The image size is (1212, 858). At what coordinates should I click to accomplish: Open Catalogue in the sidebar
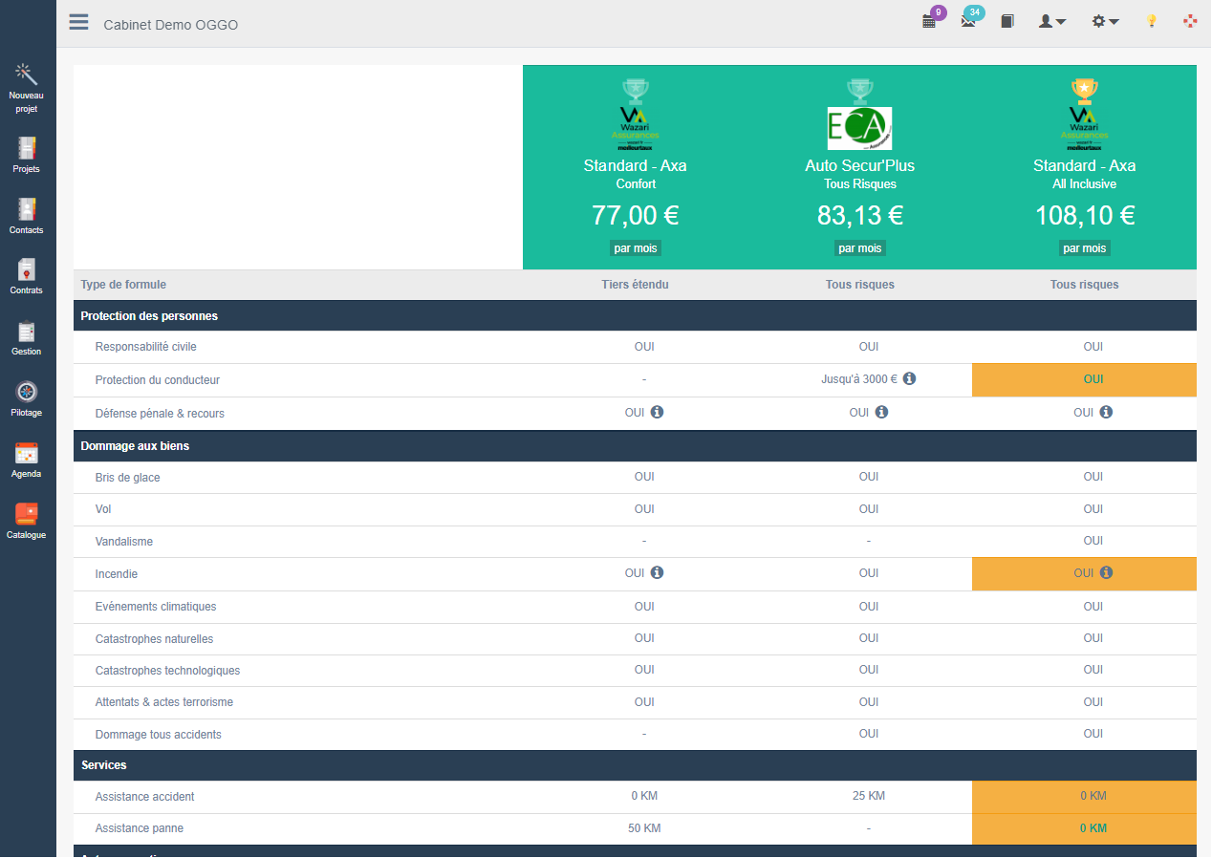pyautogui.click(x=26, y=516)
